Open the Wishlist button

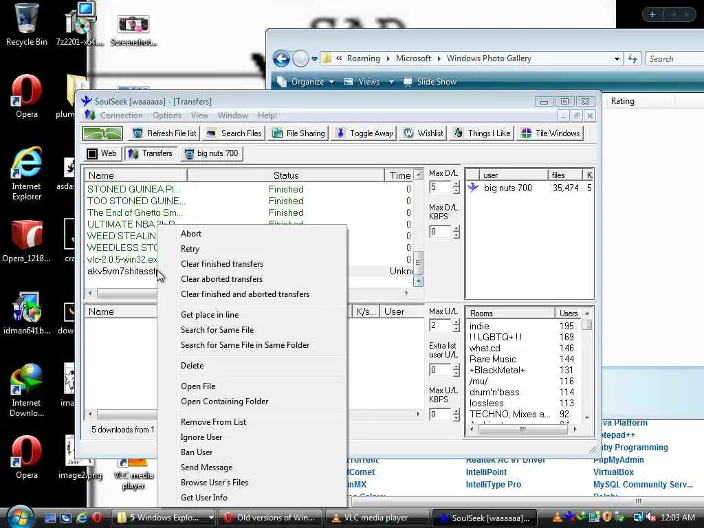pos(423,133)
